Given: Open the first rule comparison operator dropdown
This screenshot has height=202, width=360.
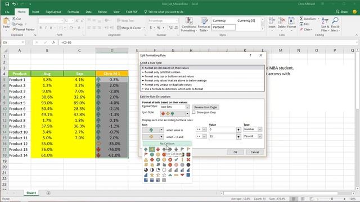Looking at the screenshot, I should tap(204, 130).
